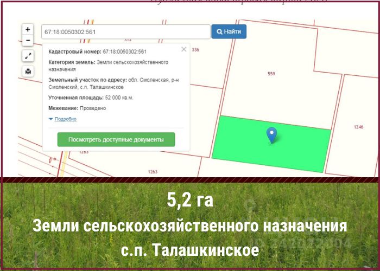Select parcel labeled 1246 on map
380x271 pixels.
pyautogui.click(x=358, y=127)
